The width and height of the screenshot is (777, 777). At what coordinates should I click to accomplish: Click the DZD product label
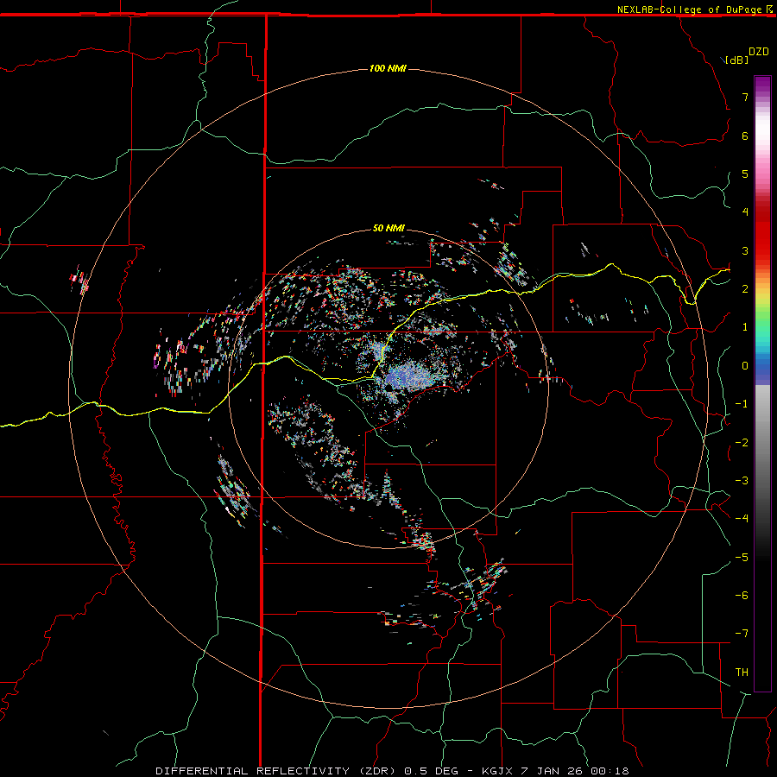coord(759,52)
